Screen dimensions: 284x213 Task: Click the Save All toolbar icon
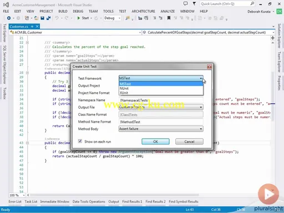48,18
